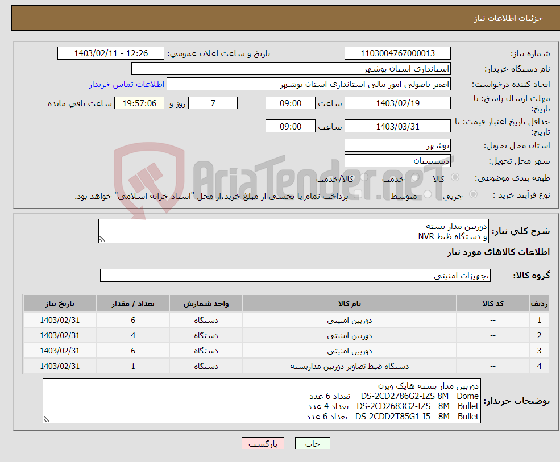Image resolution: width=560 pixels, height=462 pixels.
Task: Select the کالا/خدمت radio button
Action: tap(364, 177)
